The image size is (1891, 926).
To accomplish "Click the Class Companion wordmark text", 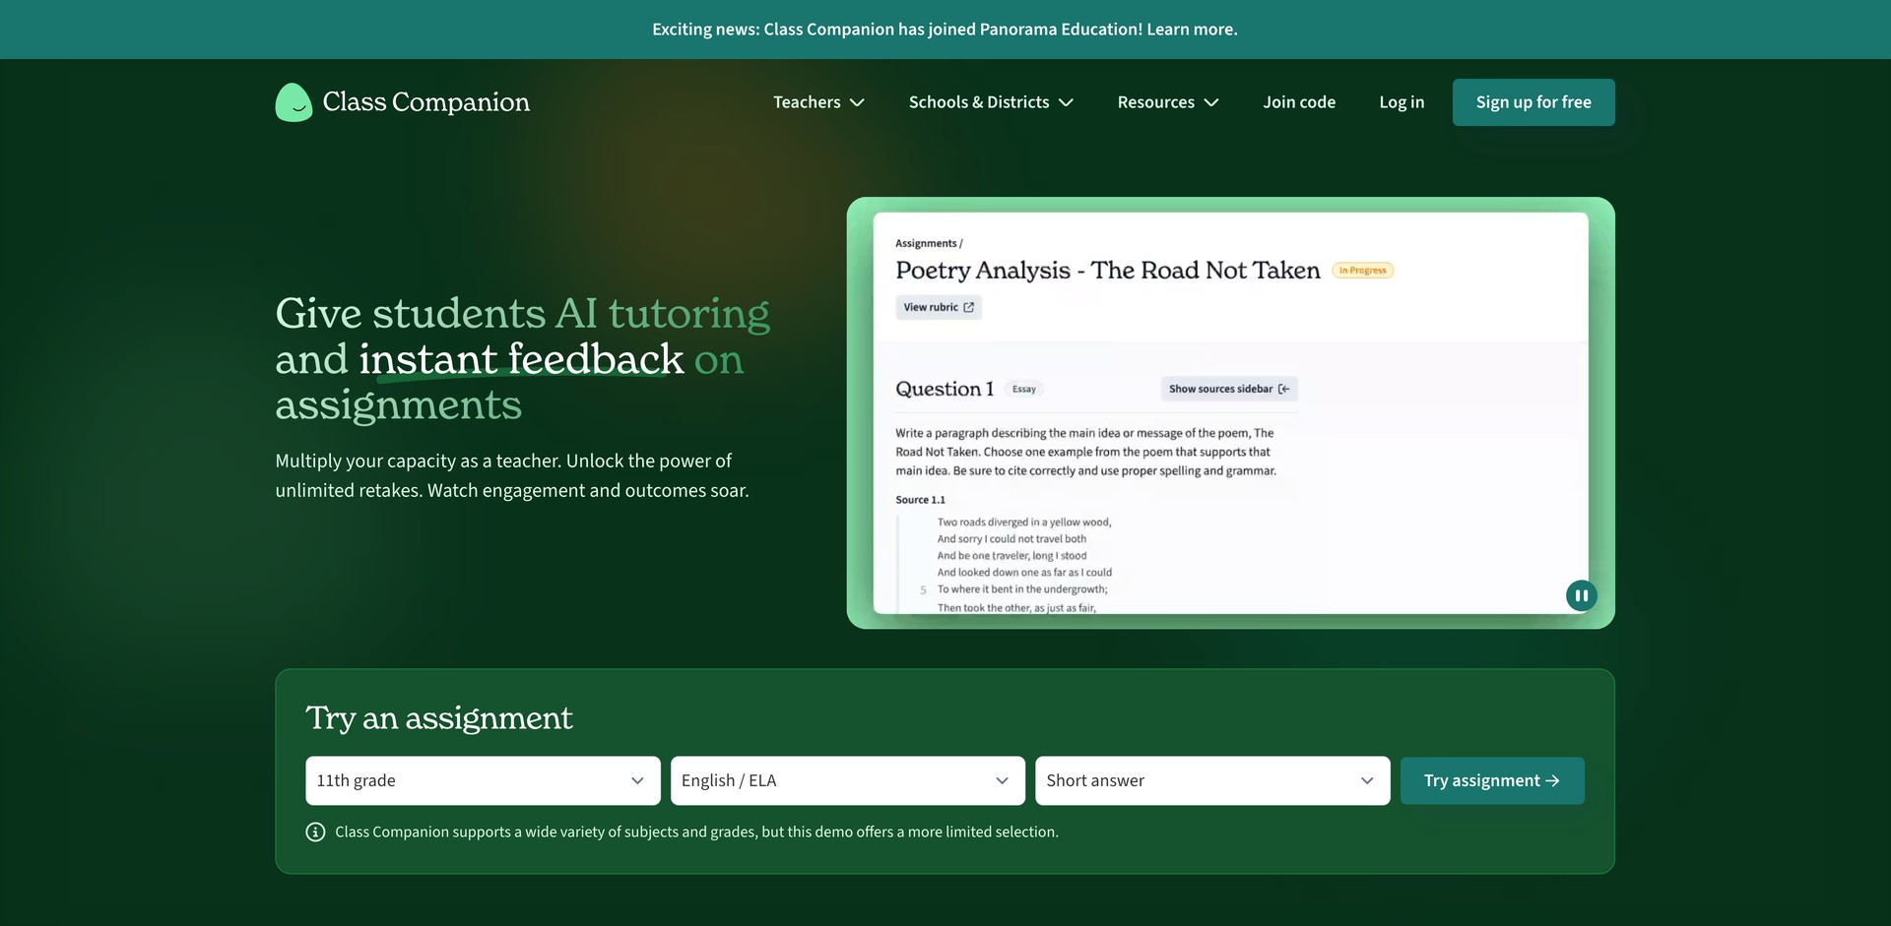I will click(426, 102).
